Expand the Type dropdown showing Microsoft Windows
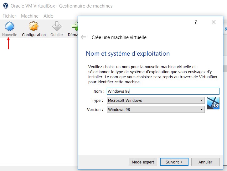227x171 pixels. point(156,101)
